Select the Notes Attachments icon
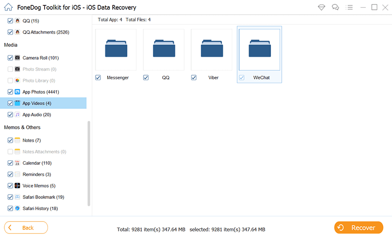The height and width of the screenshot is (239, 392). tap(17, 152)
